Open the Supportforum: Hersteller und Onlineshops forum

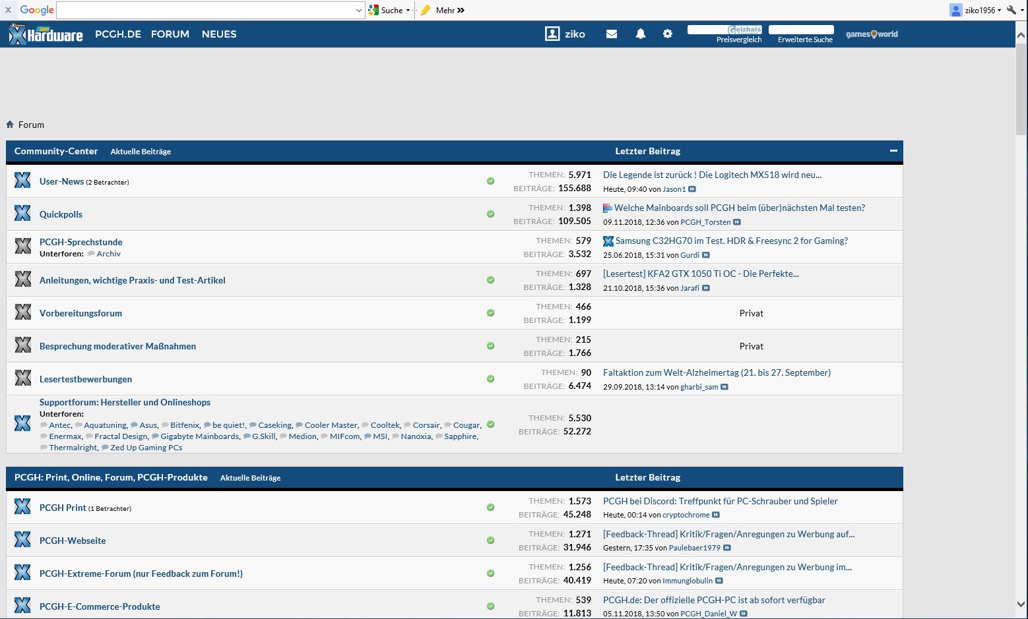pyautogui.click(x=125, y=402)
